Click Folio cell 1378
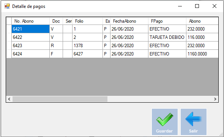 87,46
